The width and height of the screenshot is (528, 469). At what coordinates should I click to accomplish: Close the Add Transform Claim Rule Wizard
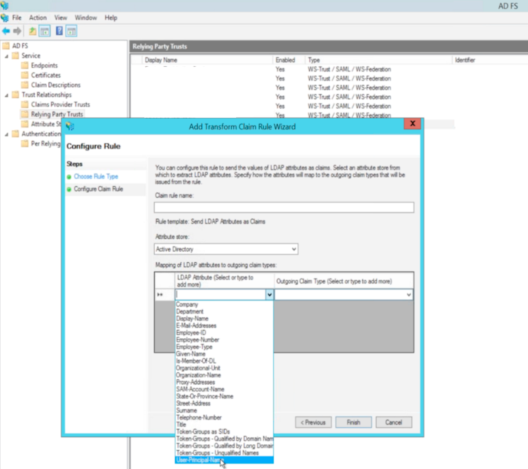[x=413, y=124]
